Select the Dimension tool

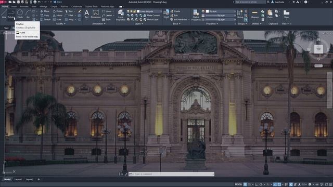[x=96, y=14]
